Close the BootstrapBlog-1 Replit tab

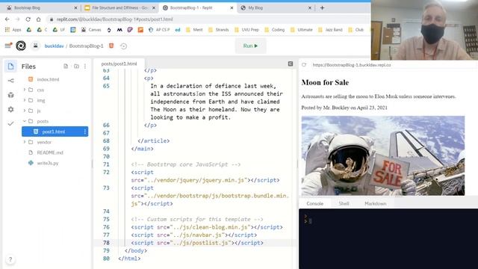pyautogui.click(x=232, y=8)
